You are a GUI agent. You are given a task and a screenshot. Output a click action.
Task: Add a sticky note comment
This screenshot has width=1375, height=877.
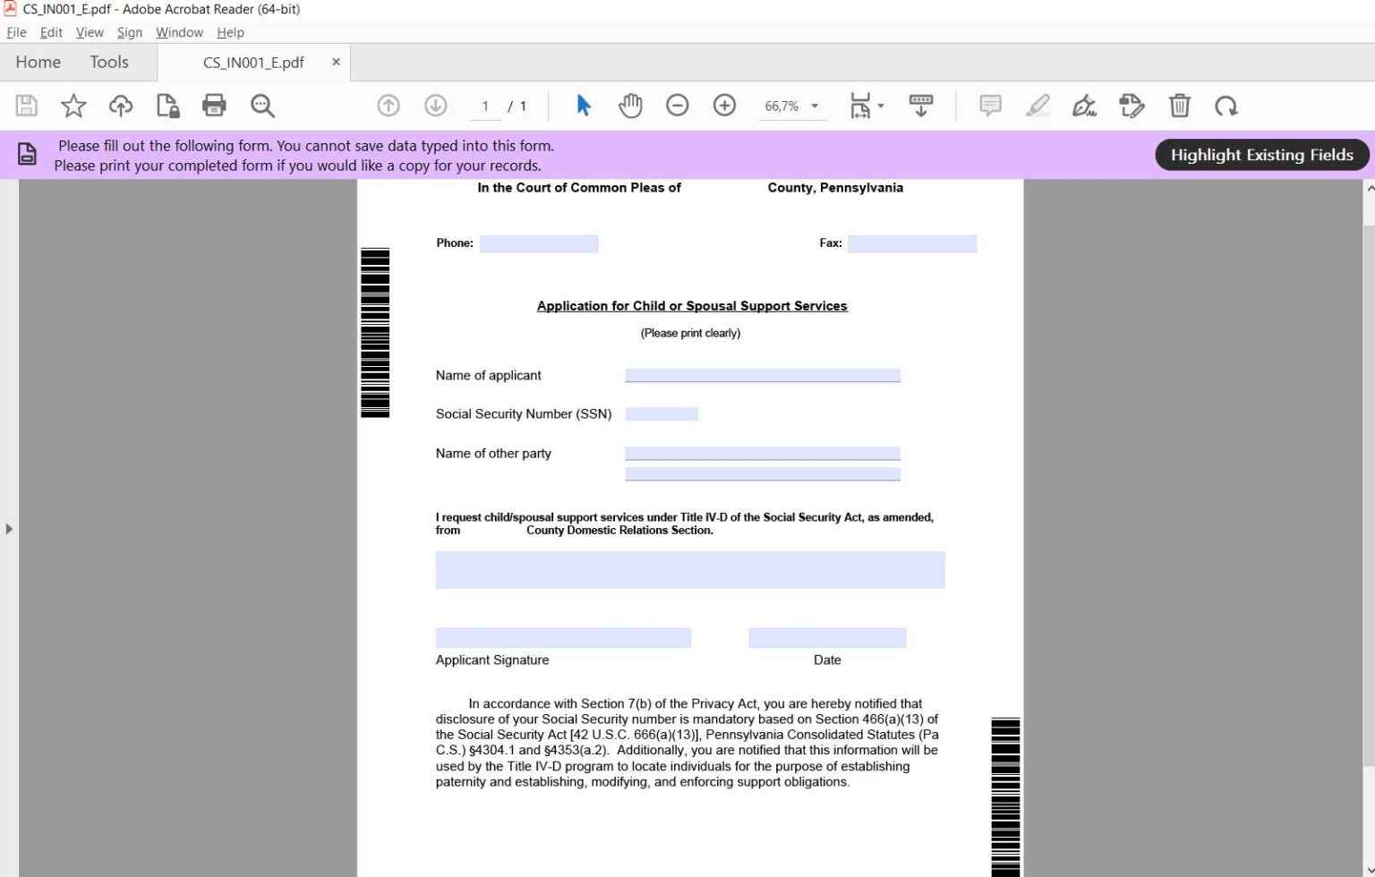tap(990, 106)
